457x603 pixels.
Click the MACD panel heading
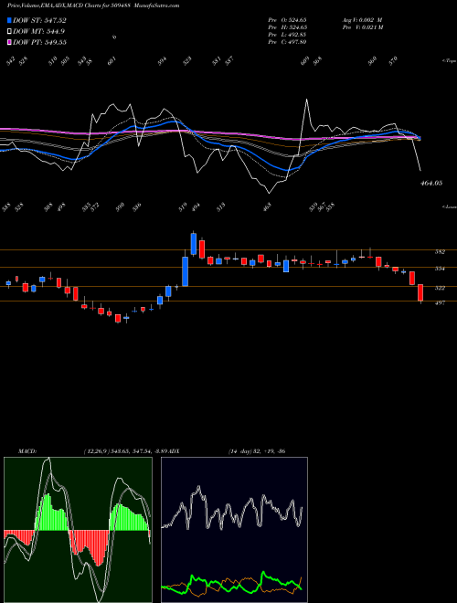pos(27,451)
